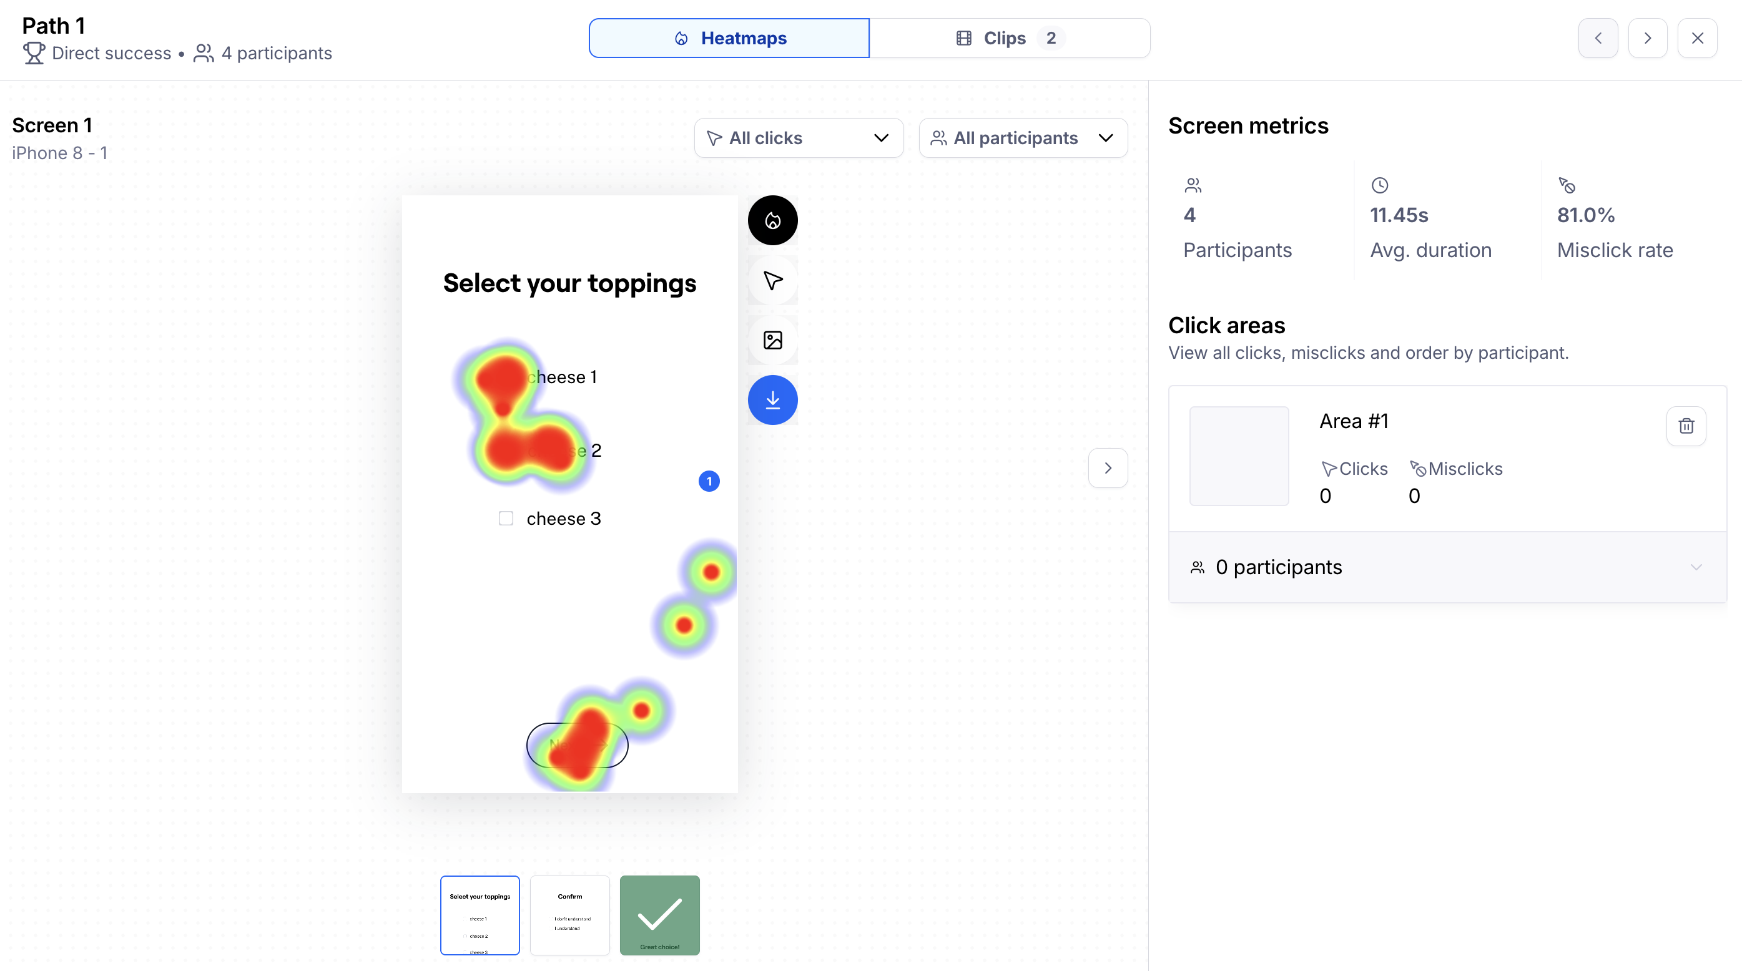1742x971 pixels.
Task: Click the blue download heatmap button
Action: (x=772, y=400)
